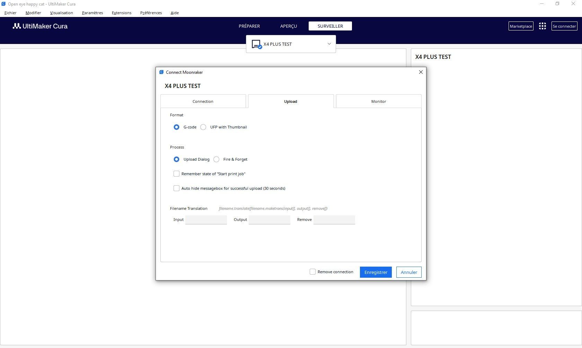Focus the Input filename translation field

(x=206, y=220)
